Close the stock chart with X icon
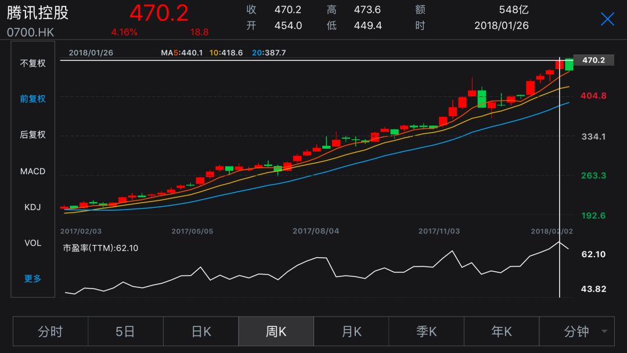This screenshot has height=353, width=627. click(x=607, y=19)
